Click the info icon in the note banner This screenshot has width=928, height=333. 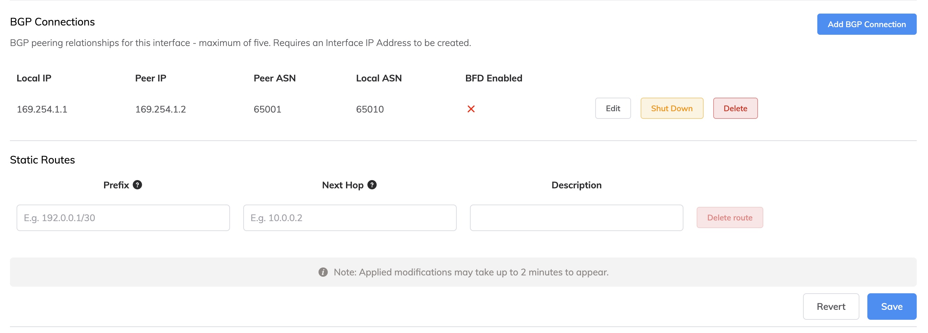(x=323, y=272)
